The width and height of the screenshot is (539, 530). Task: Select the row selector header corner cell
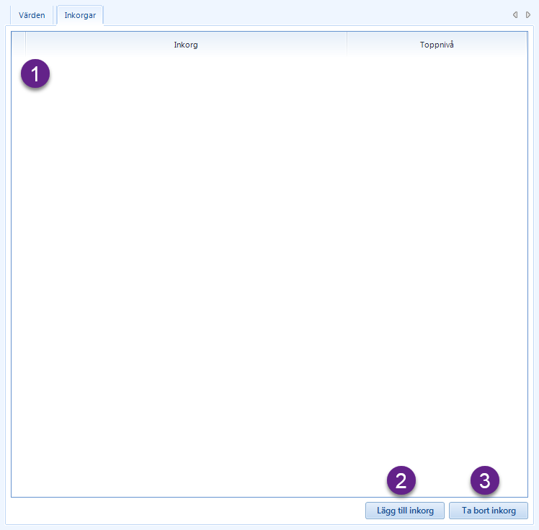pos(19,45)
